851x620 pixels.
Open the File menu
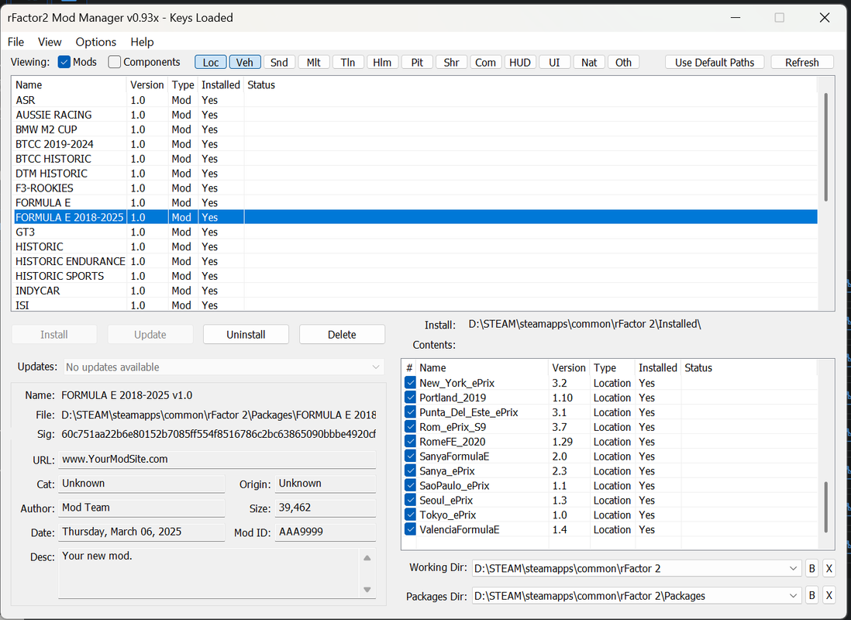tap(16, 42)
